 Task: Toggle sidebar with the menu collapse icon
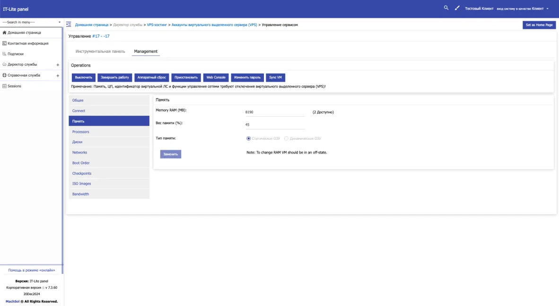(69, 24)
